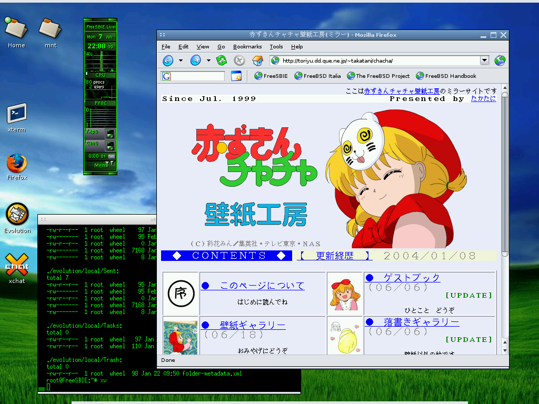Image resolution: width=539 pixels, height=404 pixels.
Task: Click the 2004/01/08 date text
Action: 430,256
